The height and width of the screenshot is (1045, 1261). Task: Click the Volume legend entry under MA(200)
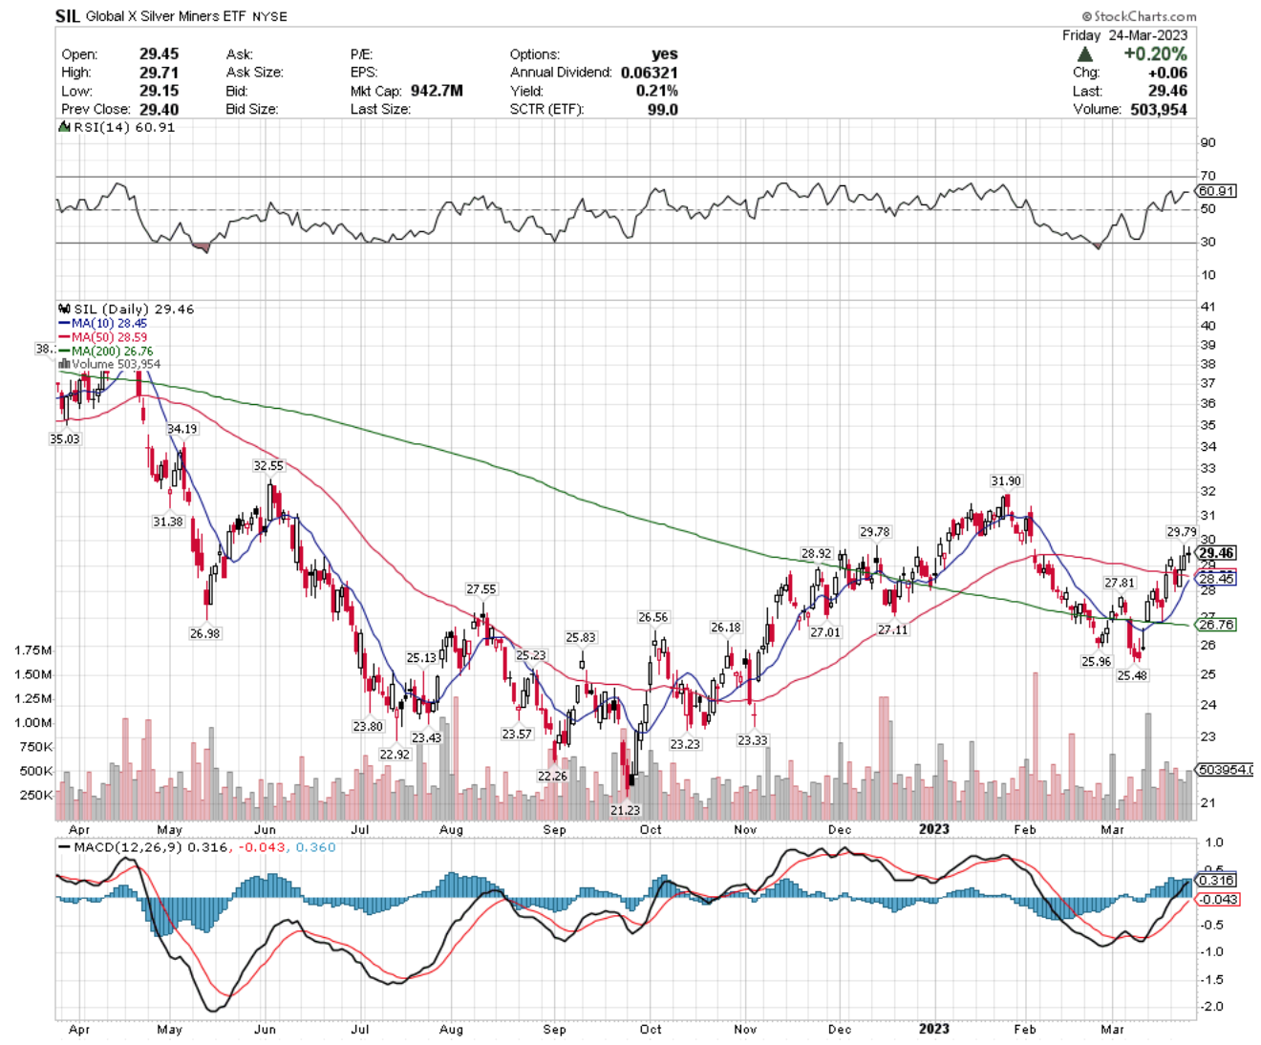click(x=109, y=364)
